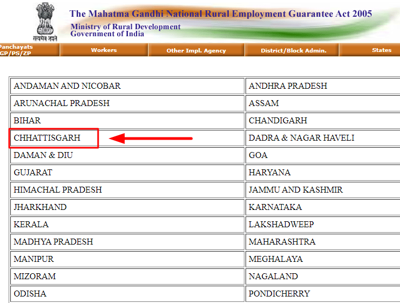This screenshot has width=400, height=303.
Task: Click DAMAN & DIU entry
Action: [43, 155]
